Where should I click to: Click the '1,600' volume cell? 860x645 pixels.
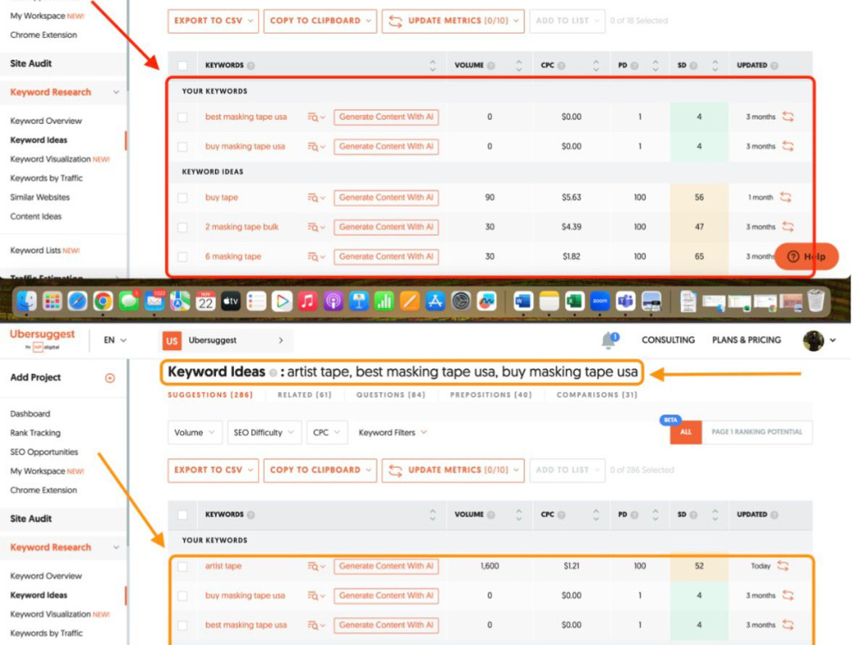tap(490, 566)
